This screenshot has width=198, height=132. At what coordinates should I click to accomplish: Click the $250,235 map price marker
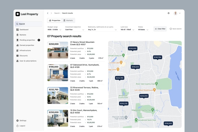click(x=124, y=104)
